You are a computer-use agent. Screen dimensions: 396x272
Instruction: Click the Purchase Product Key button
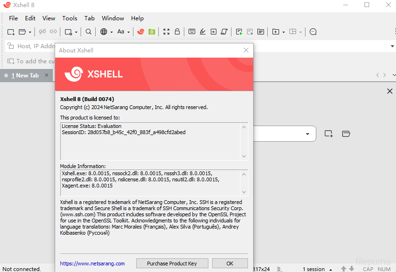(172, 263)
